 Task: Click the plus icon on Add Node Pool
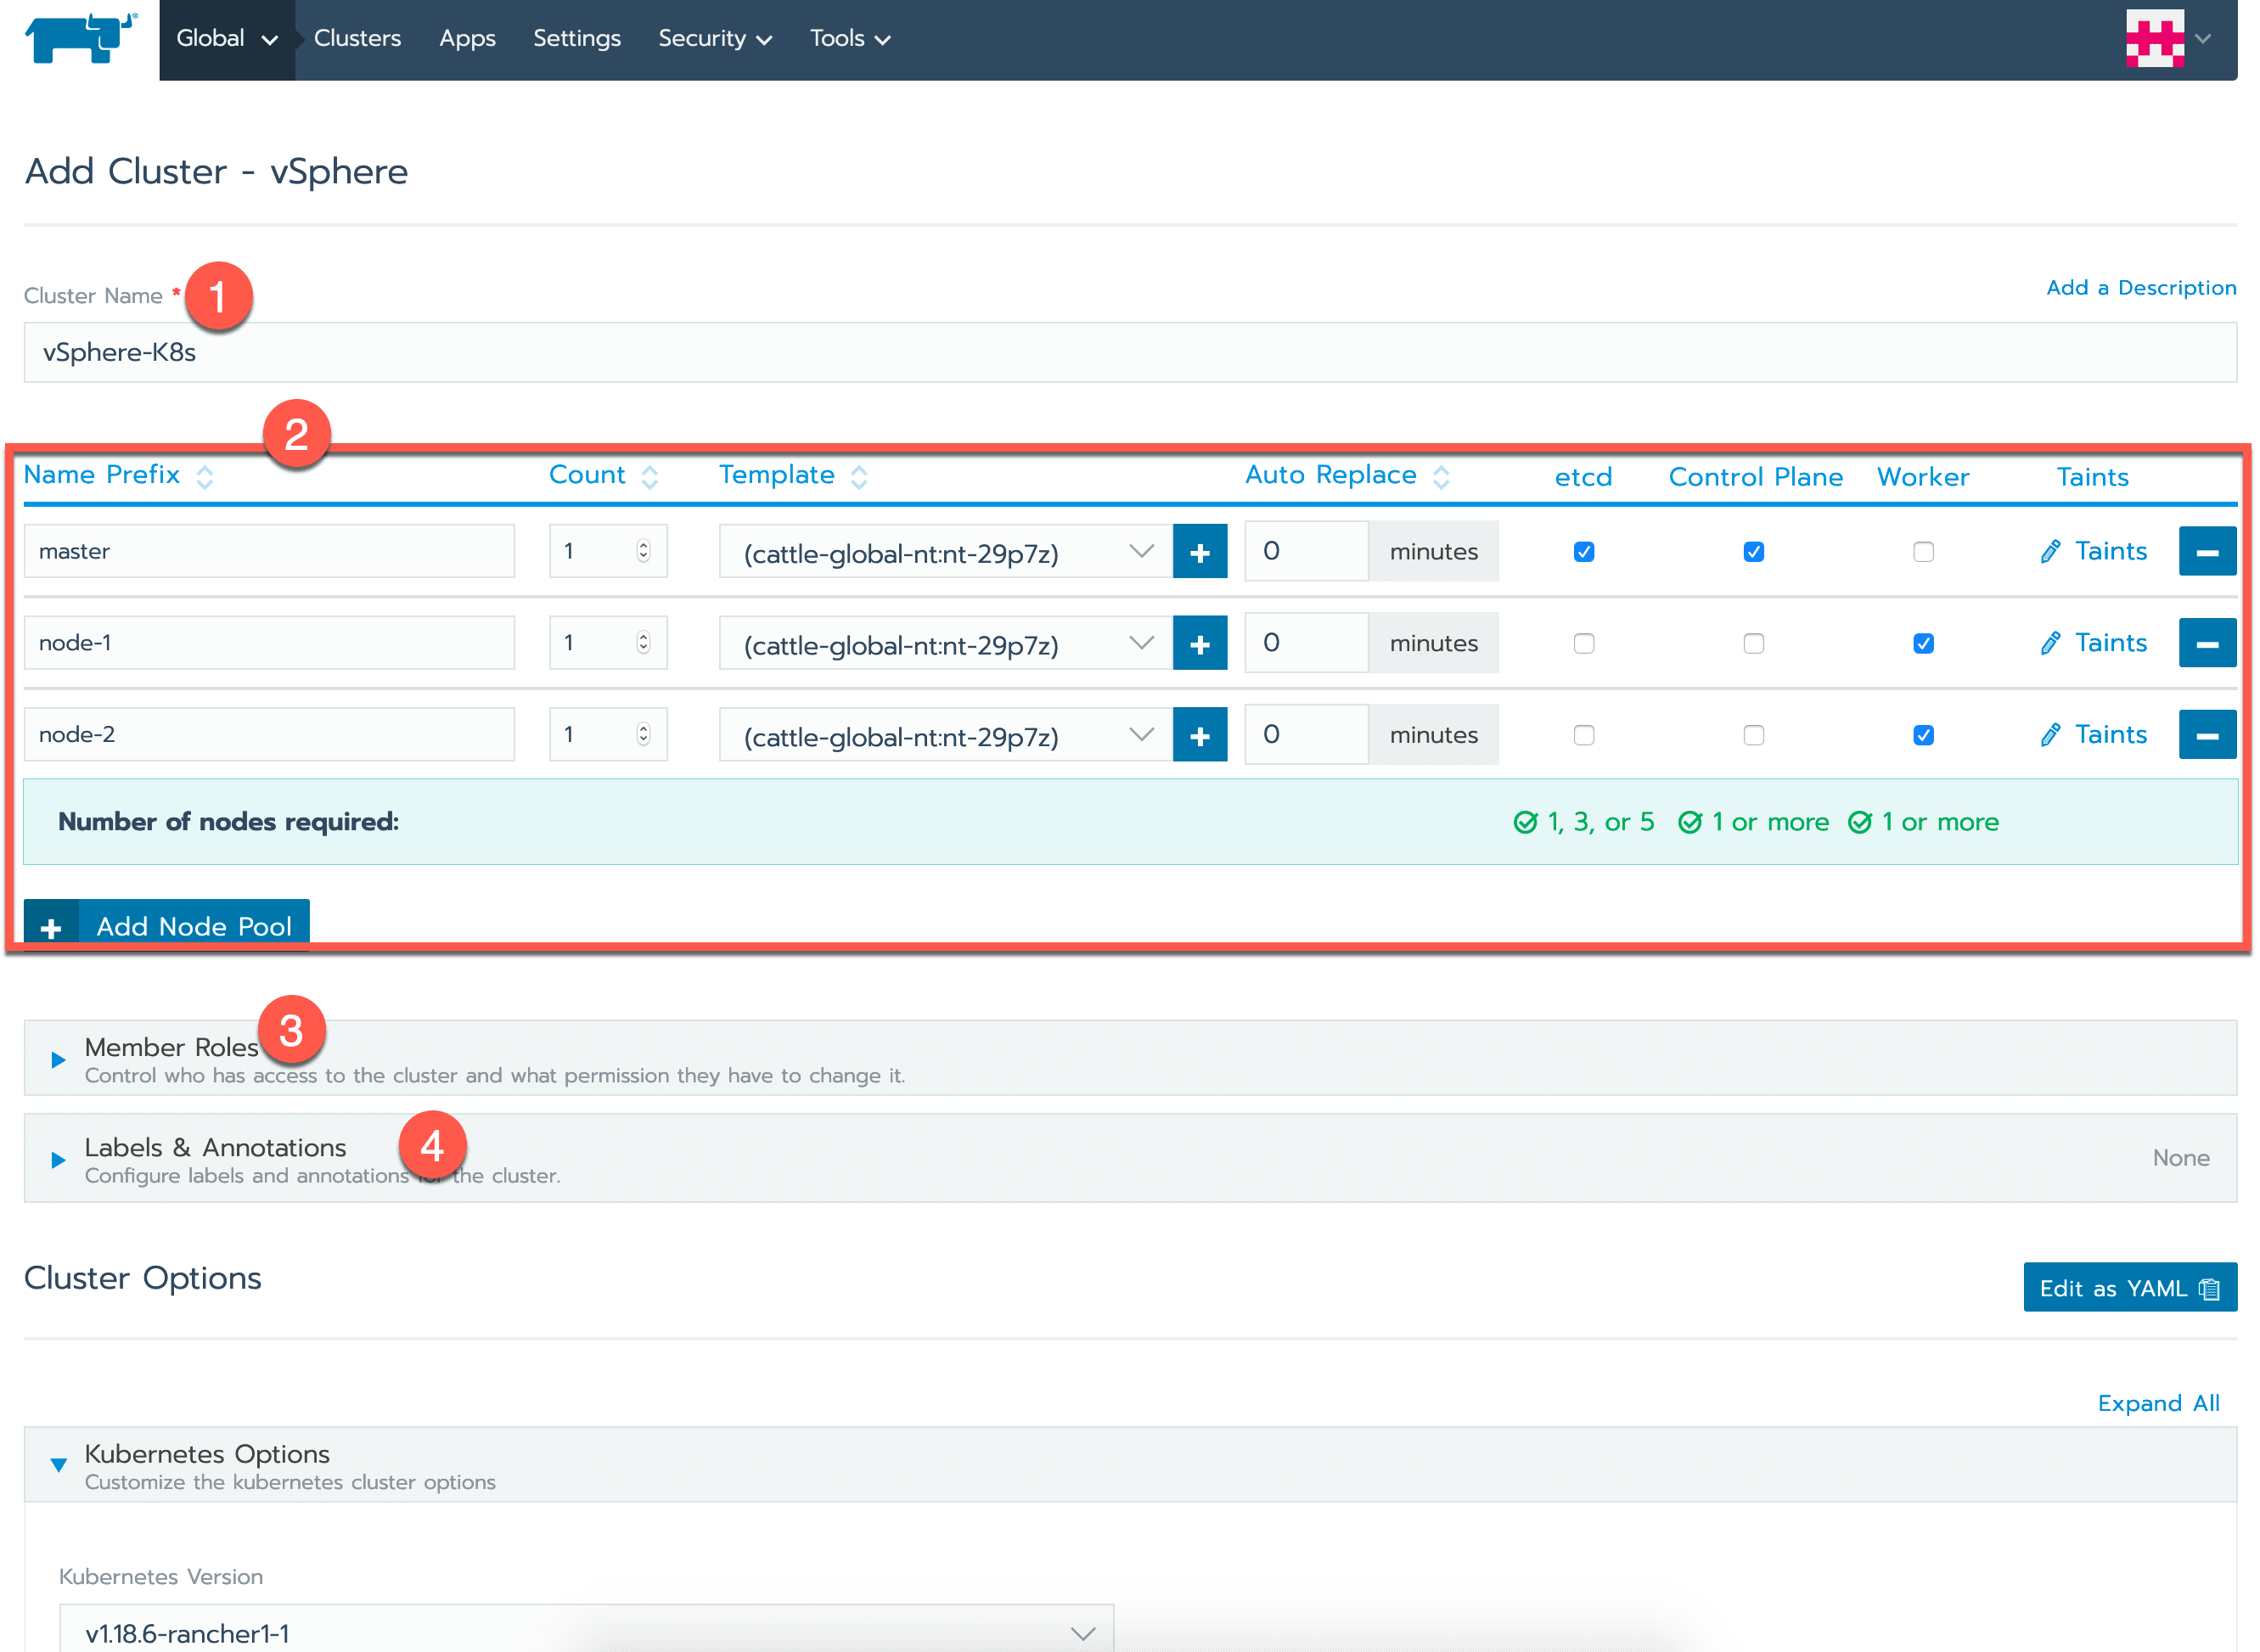[51, 927]
